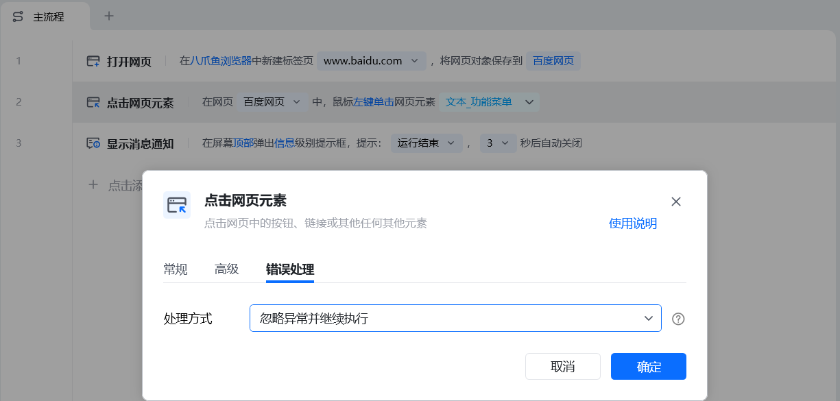Click the 百度网页 variable tag in step 1
Viewport: 840px width, 401px height.
pyautogui.click(x=553, y=61)
